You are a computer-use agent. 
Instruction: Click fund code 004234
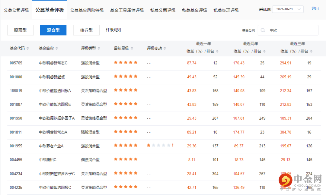coord(16,174)
